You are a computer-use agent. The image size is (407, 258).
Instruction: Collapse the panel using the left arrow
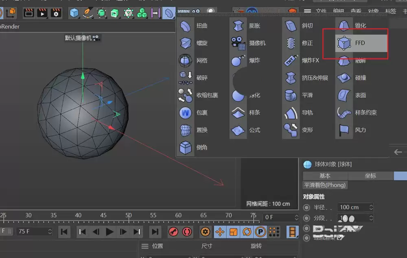click(x=398, y=152)
